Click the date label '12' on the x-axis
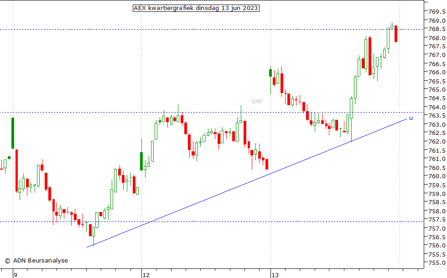This screenshot has height=278, width=447. (x=146, y=275)
